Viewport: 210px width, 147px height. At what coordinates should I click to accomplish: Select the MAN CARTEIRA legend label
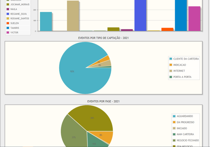[x=185, y=134]
